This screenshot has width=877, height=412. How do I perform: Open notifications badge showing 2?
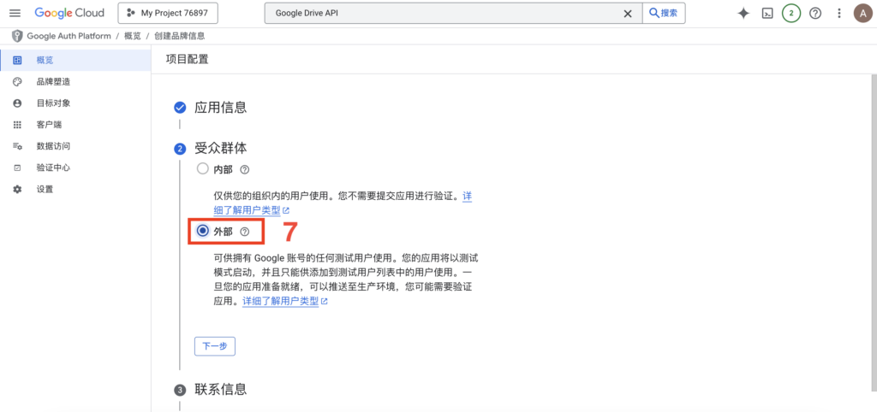[791, 14]
